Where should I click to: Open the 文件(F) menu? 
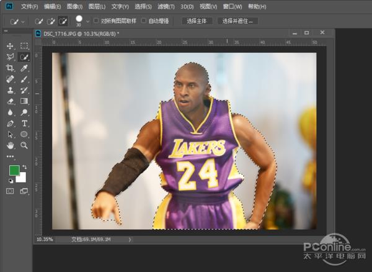(x=29, y=7)
